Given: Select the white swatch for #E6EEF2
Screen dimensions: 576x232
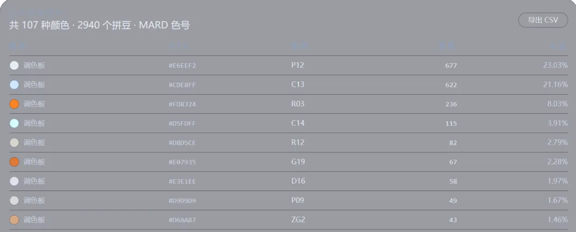Looking at the screenshot, I should 14,65.
